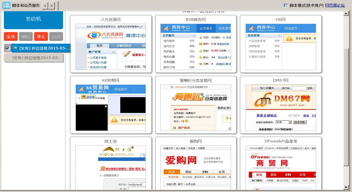Select the grey (发布) 供应信息2015-05 task
The width and height of the screenshot is (352, 192).
pyautogui.click(x=34, y=58)
